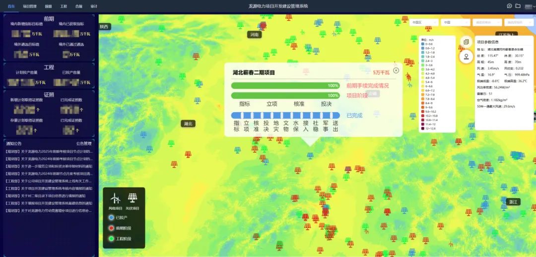Click the arrow beside 新增计划取得证照数 value

[x=38, y=110]
